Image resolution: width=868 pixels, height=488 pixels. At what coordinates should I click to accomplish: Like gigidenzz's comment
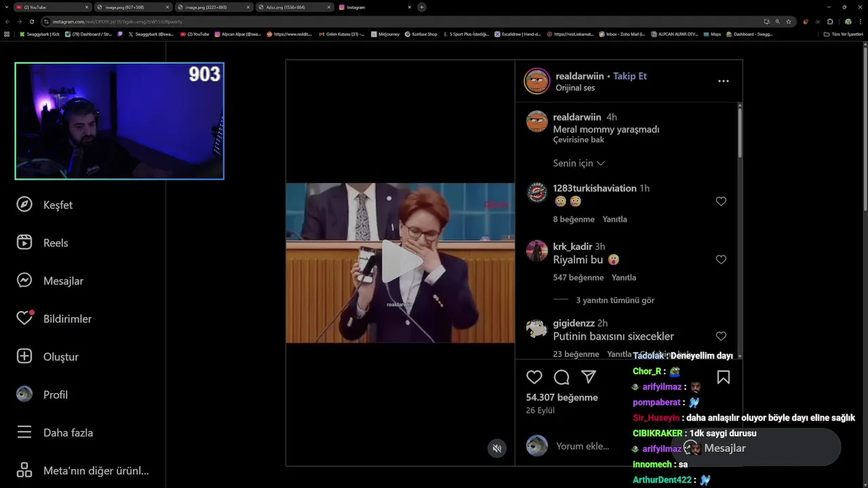pyautogui.click(x=721, y=336)
